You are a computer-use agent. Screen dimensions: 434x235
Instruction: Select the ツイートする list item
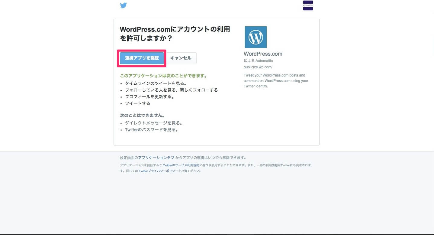coord(137,103)
